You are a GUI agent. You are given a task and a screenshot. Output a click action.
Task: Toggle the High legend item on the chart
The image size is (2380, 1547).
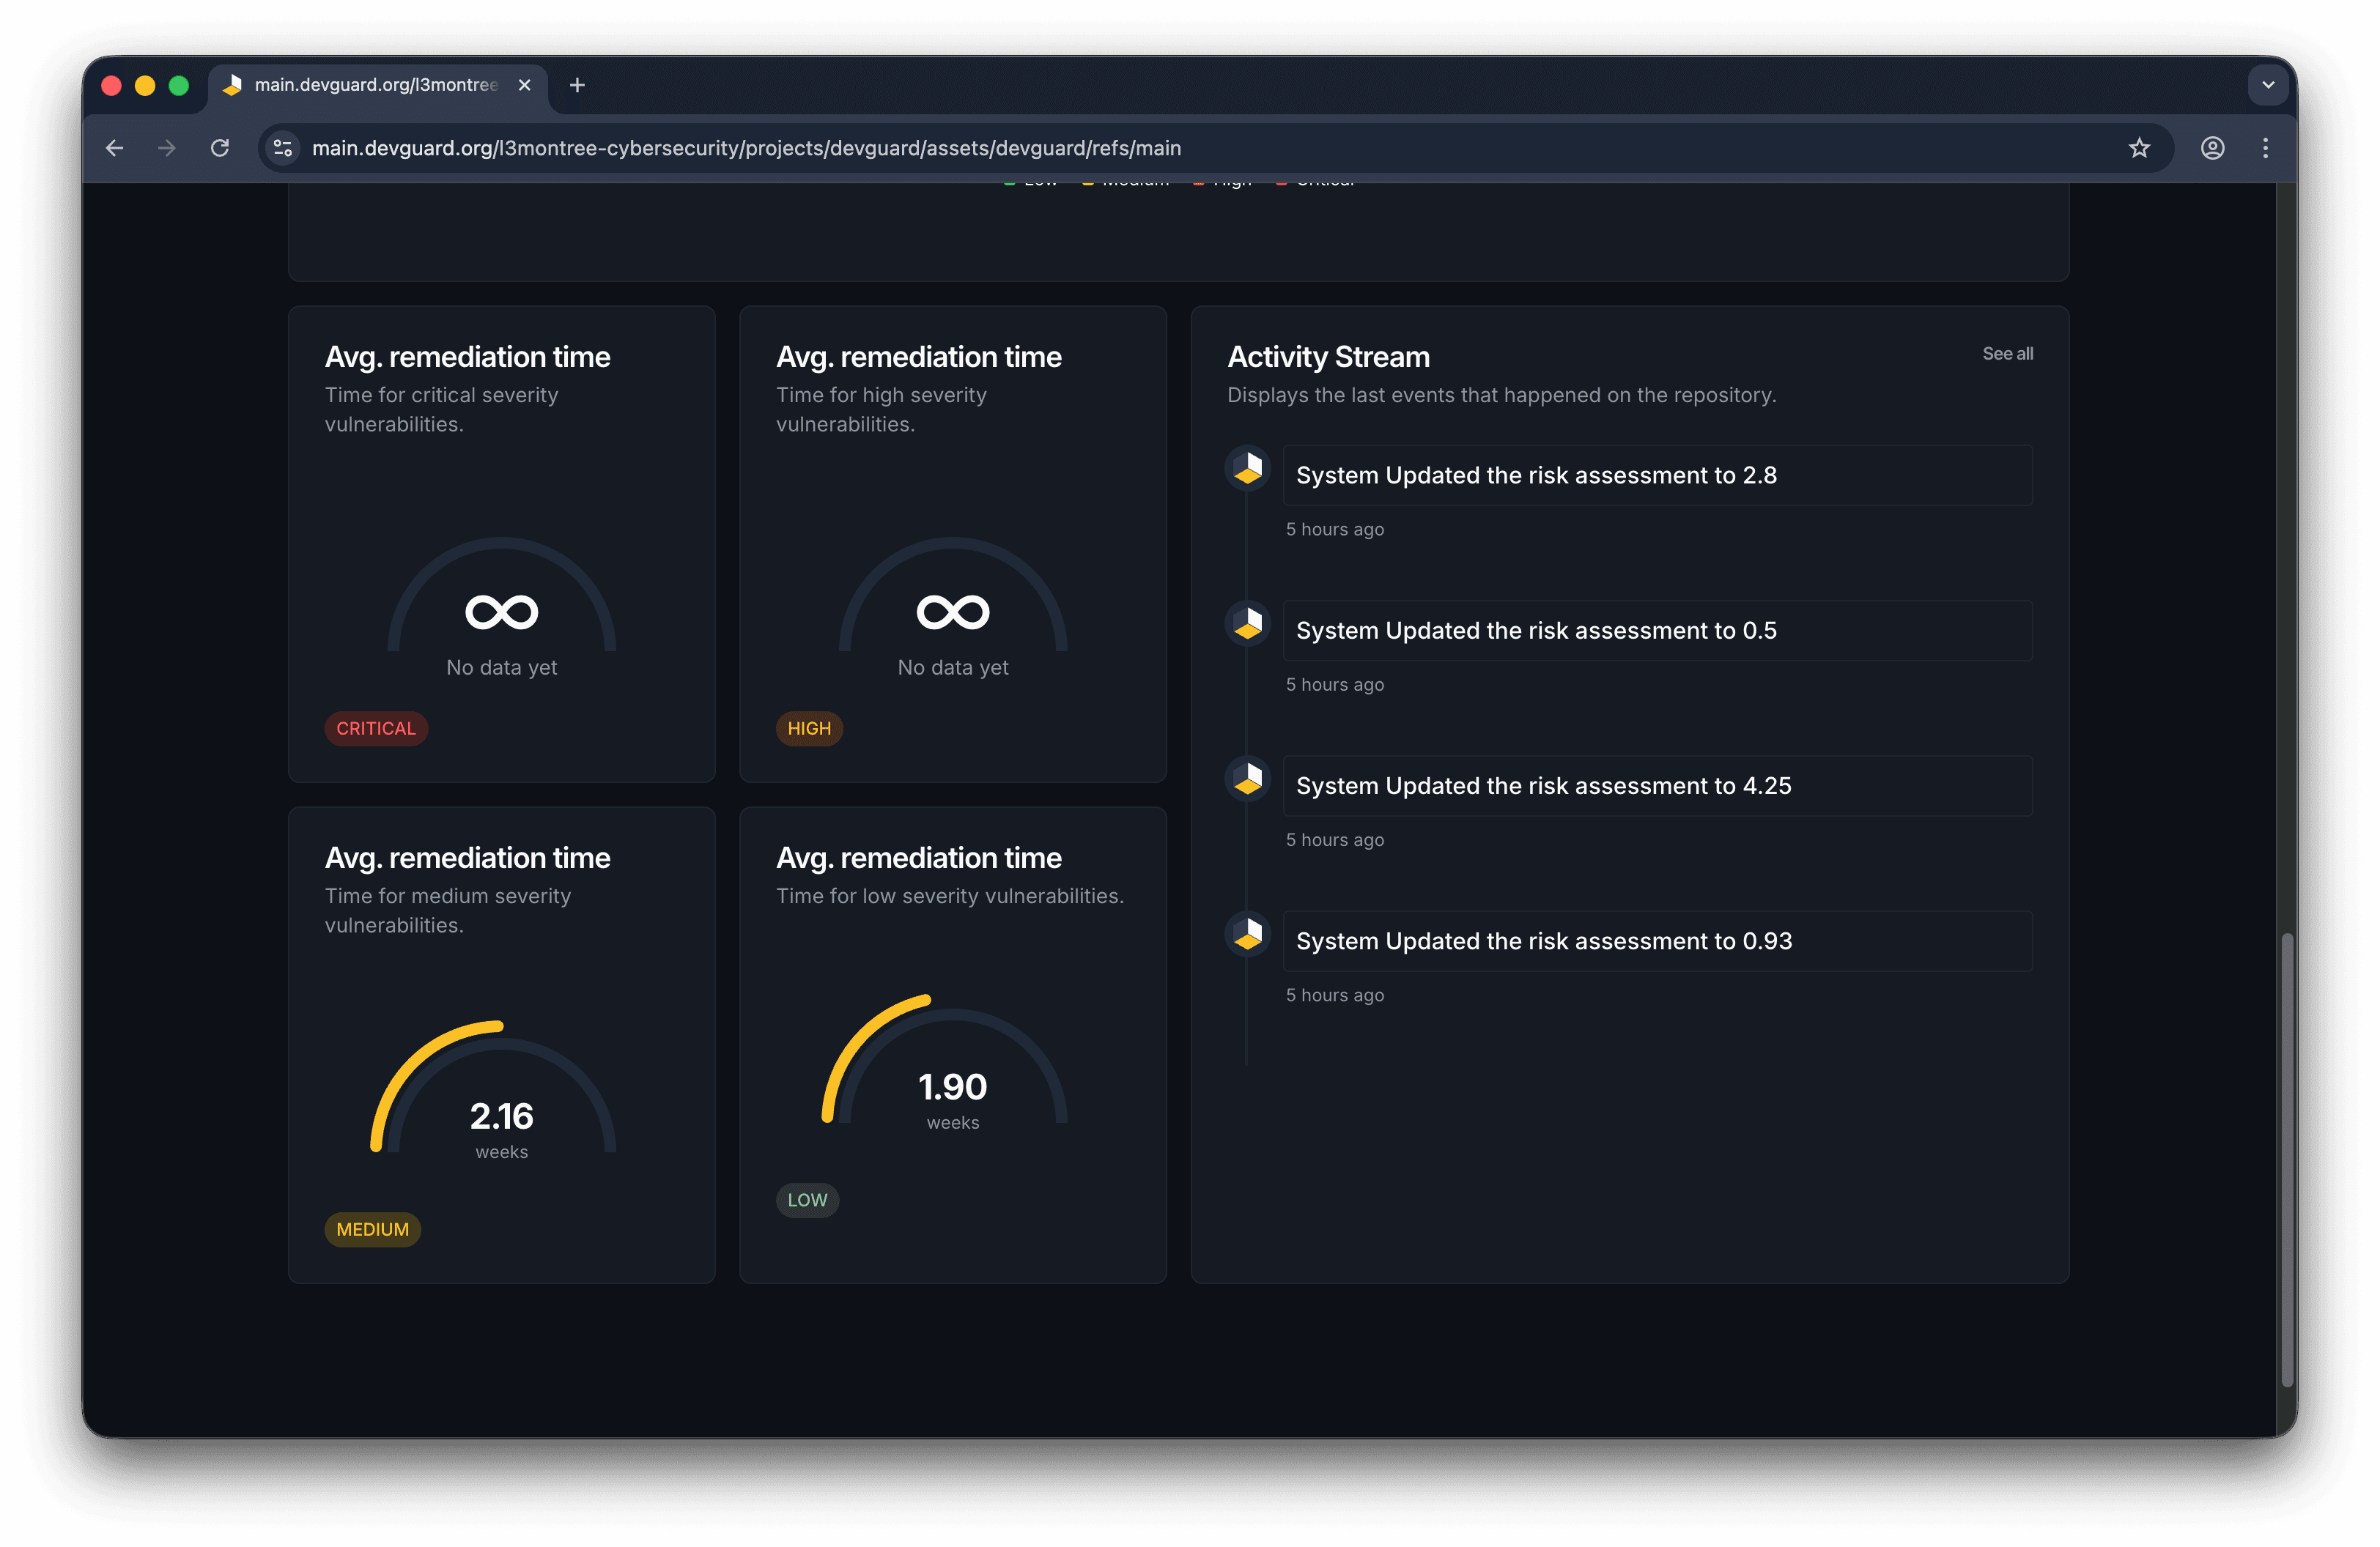coord(1222,181)
